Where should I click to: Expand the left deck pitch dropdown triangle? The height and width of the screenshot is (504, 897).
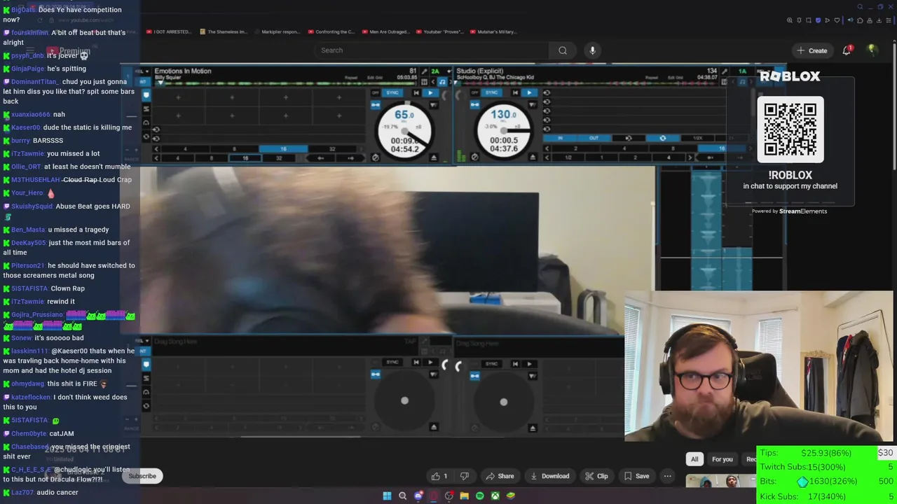coord(433,104)
